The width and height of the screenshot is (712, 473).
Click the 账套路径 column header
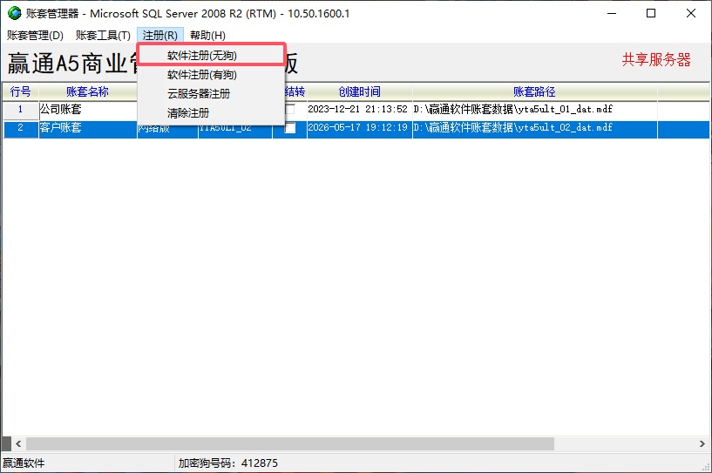[x=534, y=91]
